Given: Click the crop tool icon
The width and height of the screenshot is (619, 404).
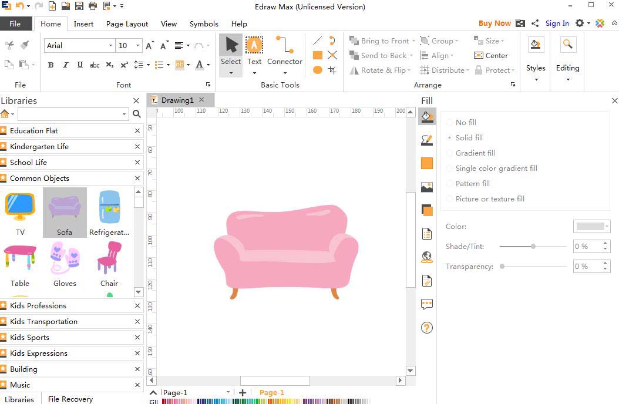Looking at the screenshot, I should 332,70.
